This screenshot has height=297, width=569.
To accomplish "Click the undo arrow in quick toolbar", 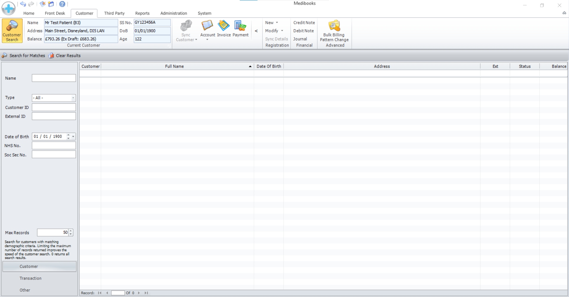I will (x=23, y=4).
